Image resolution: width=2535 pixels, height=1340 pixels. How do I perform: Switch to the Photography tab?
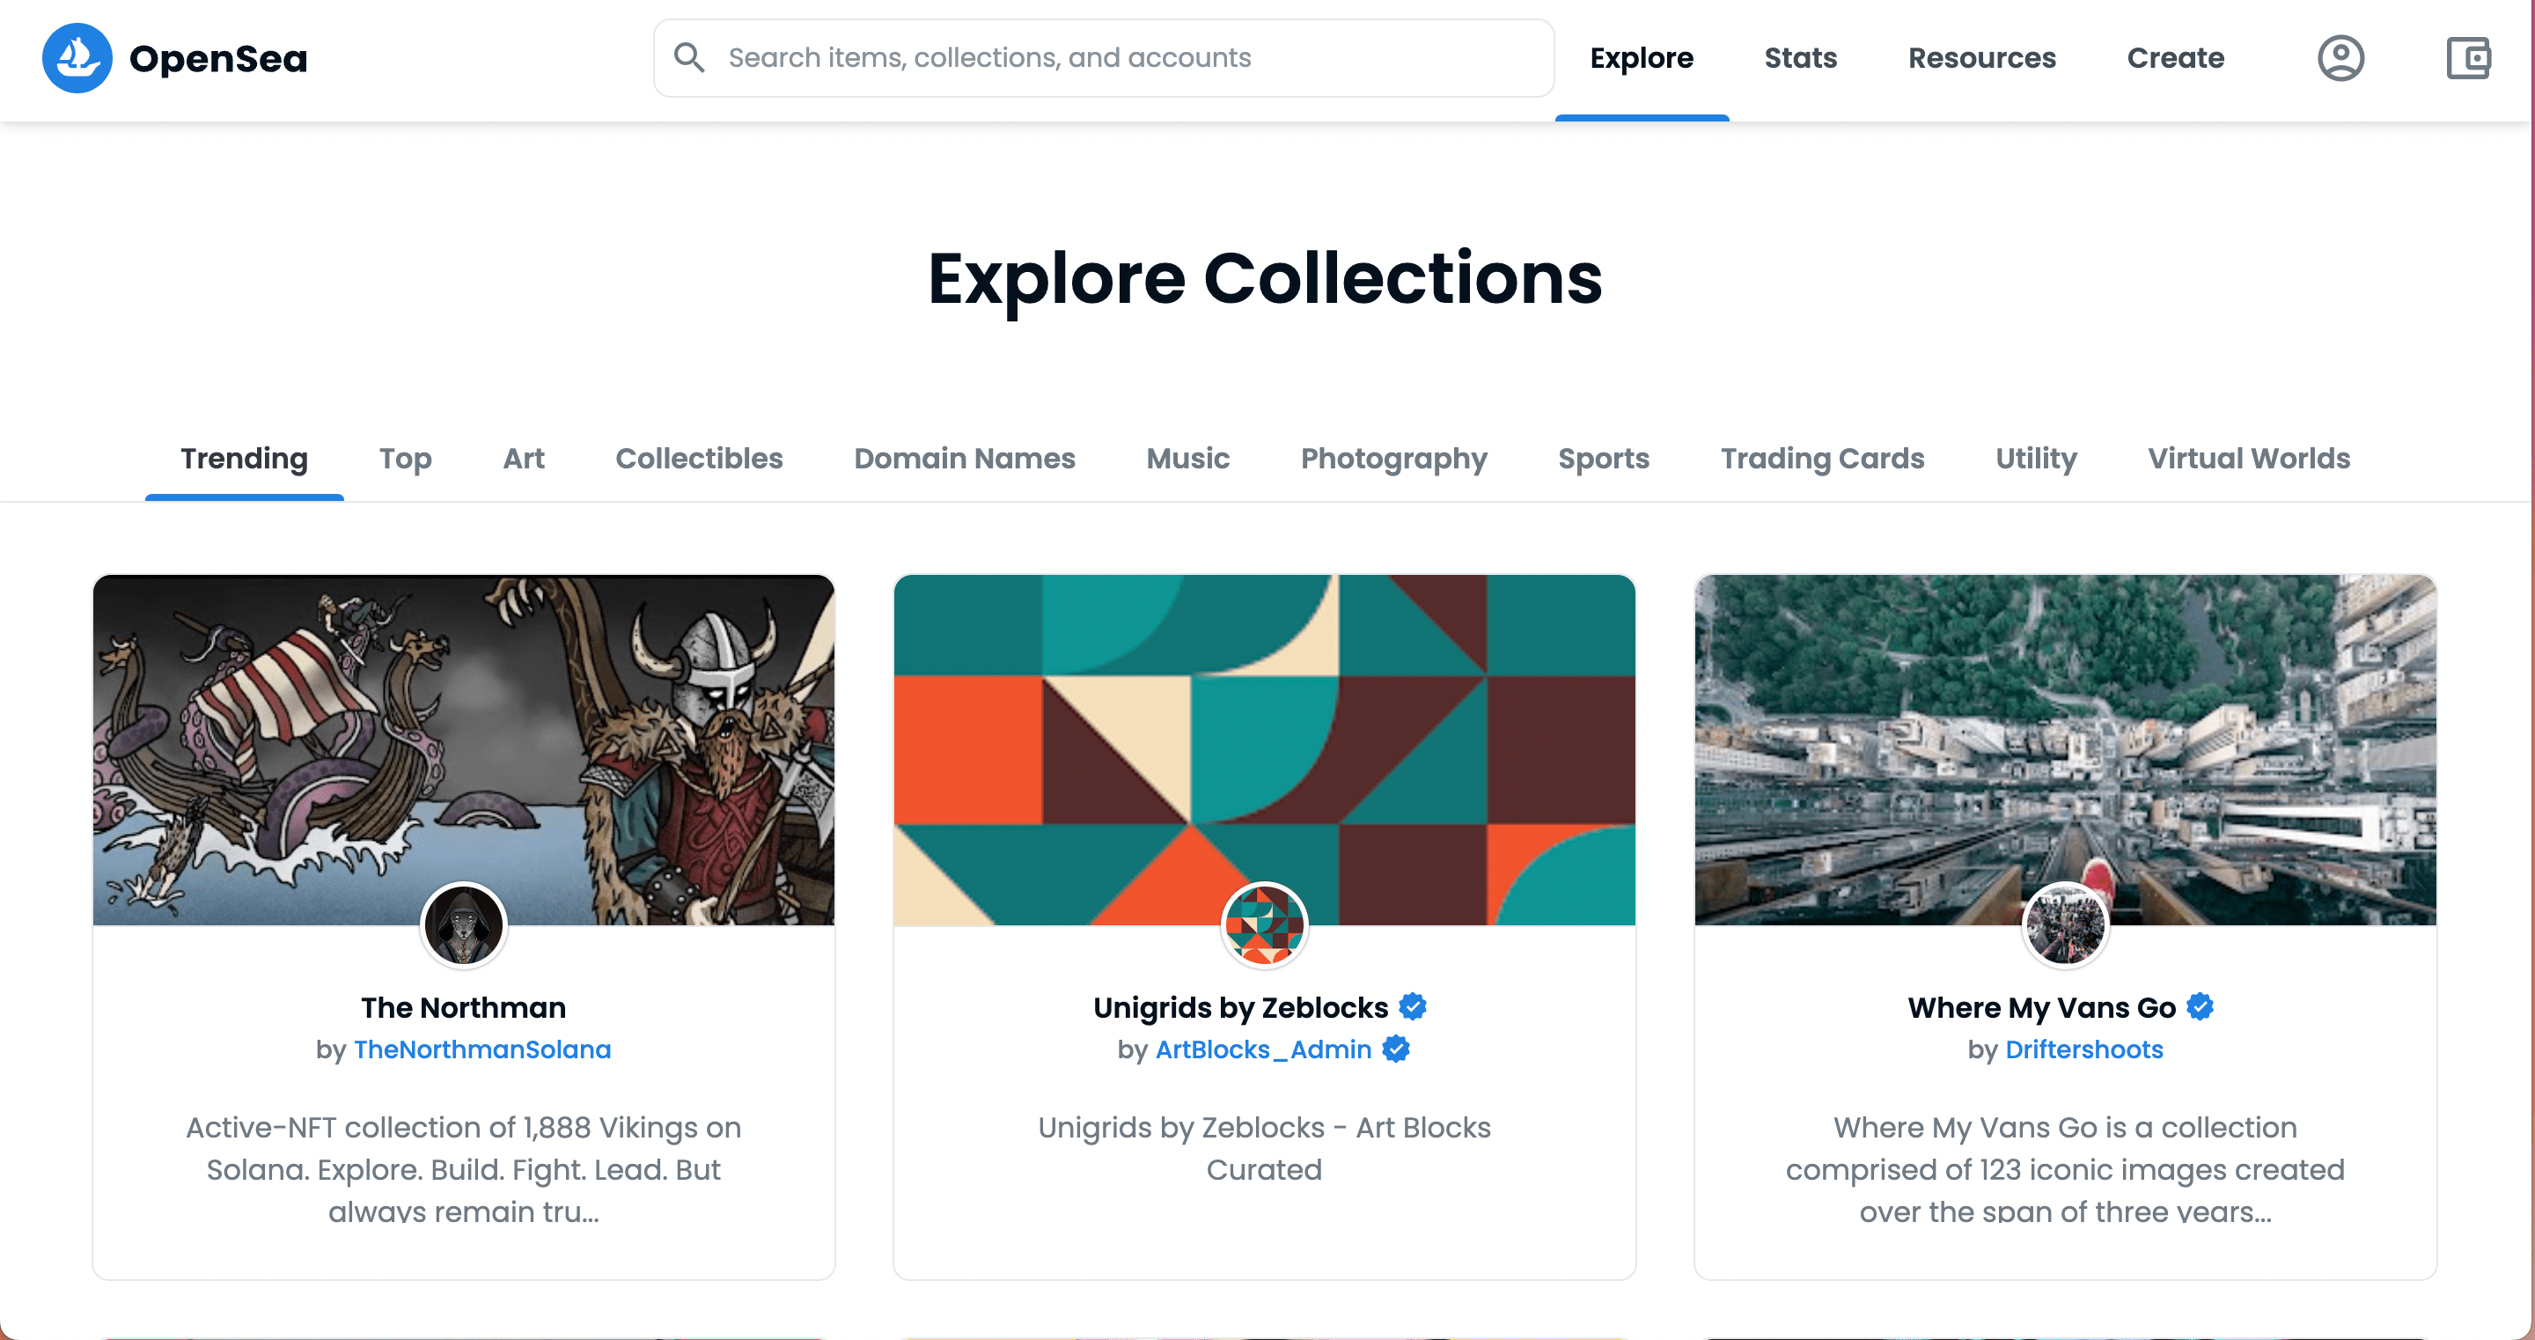coord(1393,459)
